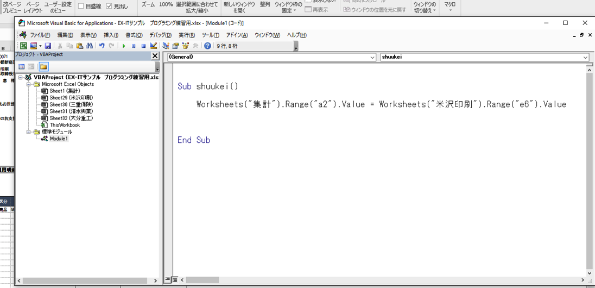Click the 整列 button in Excel ribbon

[x=265, y=4]
